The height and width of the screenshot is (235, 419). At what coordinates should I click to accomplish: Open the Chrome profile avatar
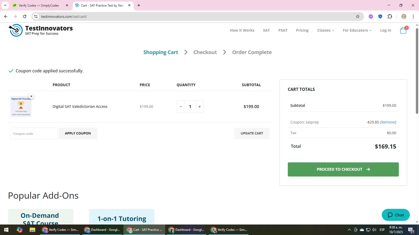coord(404,17)
